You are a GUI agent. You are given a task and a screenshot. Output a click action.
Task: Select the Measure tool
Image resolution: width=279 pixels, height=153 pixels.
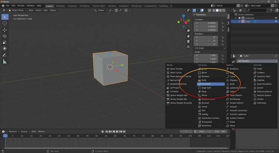click(x=4, y=62)
